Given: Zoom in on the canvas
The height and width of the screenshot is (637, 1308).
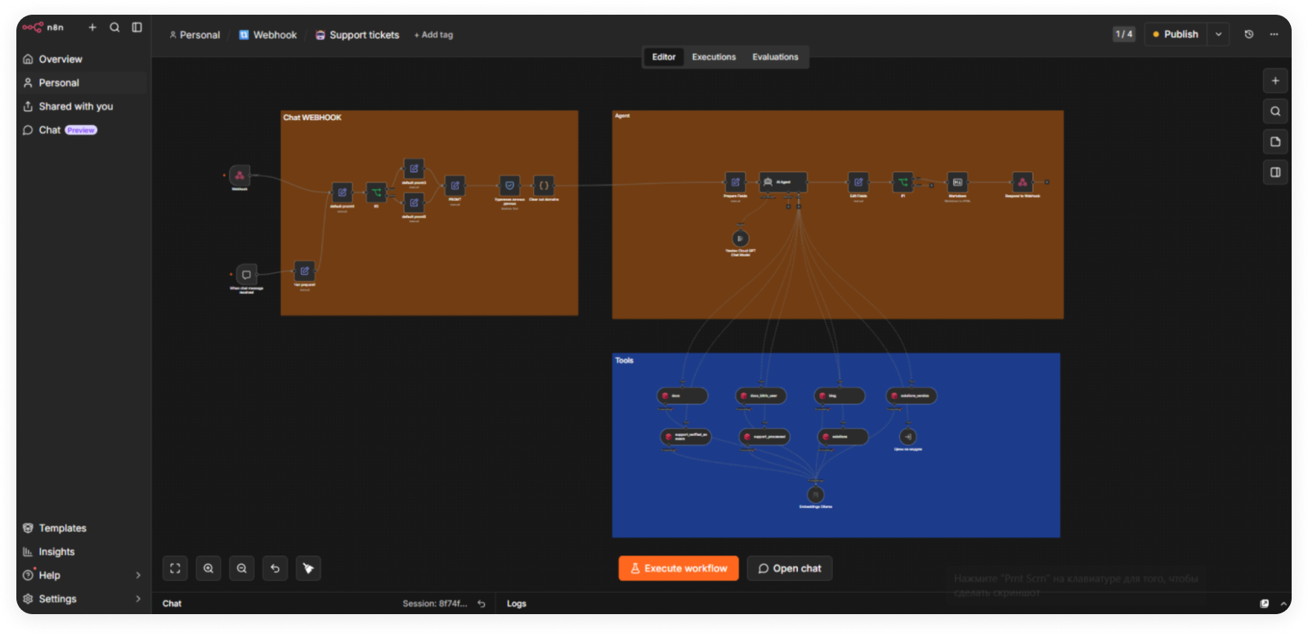Looking at the screenshot, I should (x=208, y=568).
